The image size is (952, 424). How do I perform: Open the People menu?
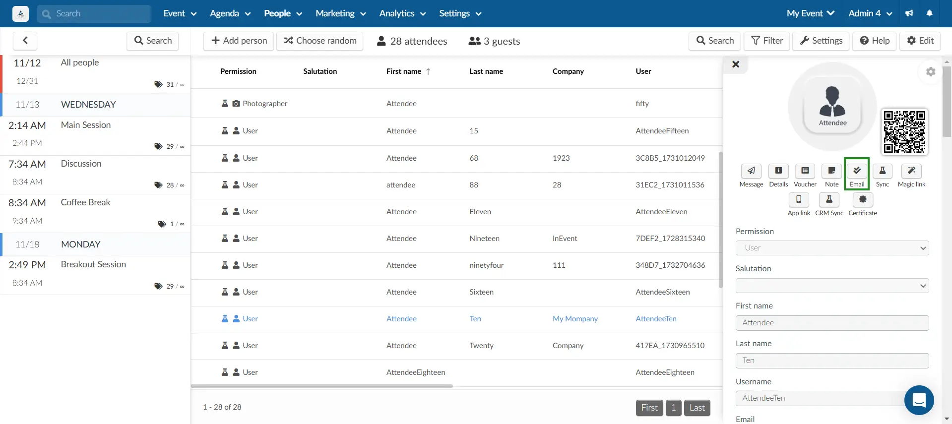283,13
